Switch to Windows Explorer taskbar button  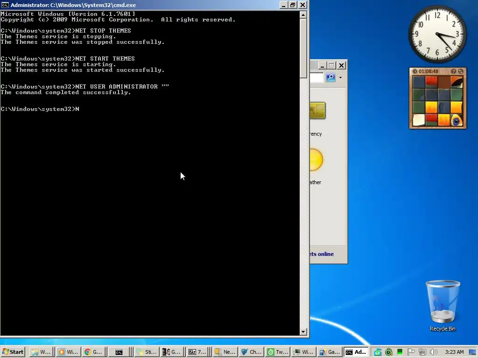pyautogui.click(x=41, y=352)
